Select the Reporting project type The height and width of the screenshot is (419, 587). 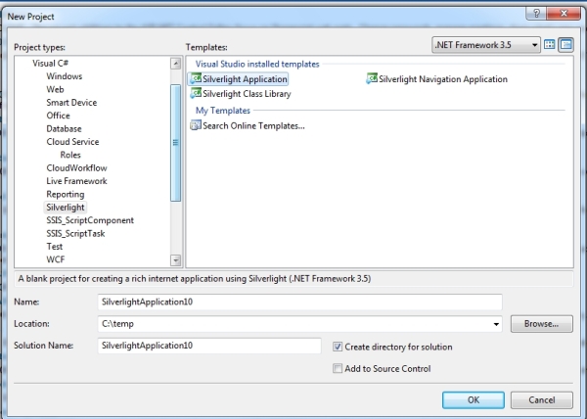click(x=66, y=194)
